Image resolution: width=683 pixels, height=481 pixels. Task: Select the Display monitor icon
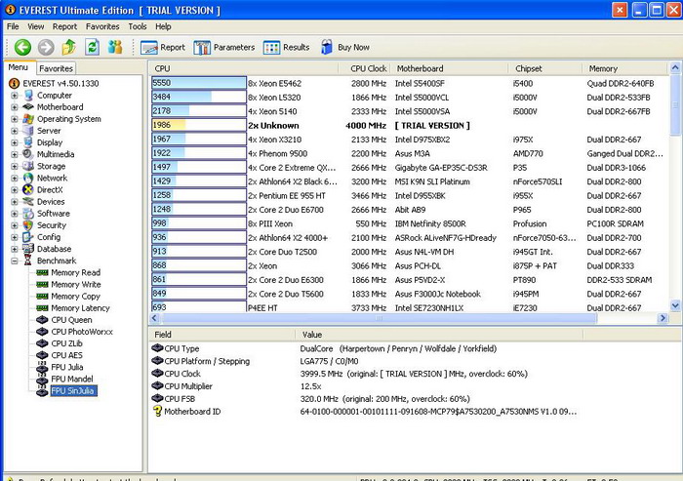28,142
